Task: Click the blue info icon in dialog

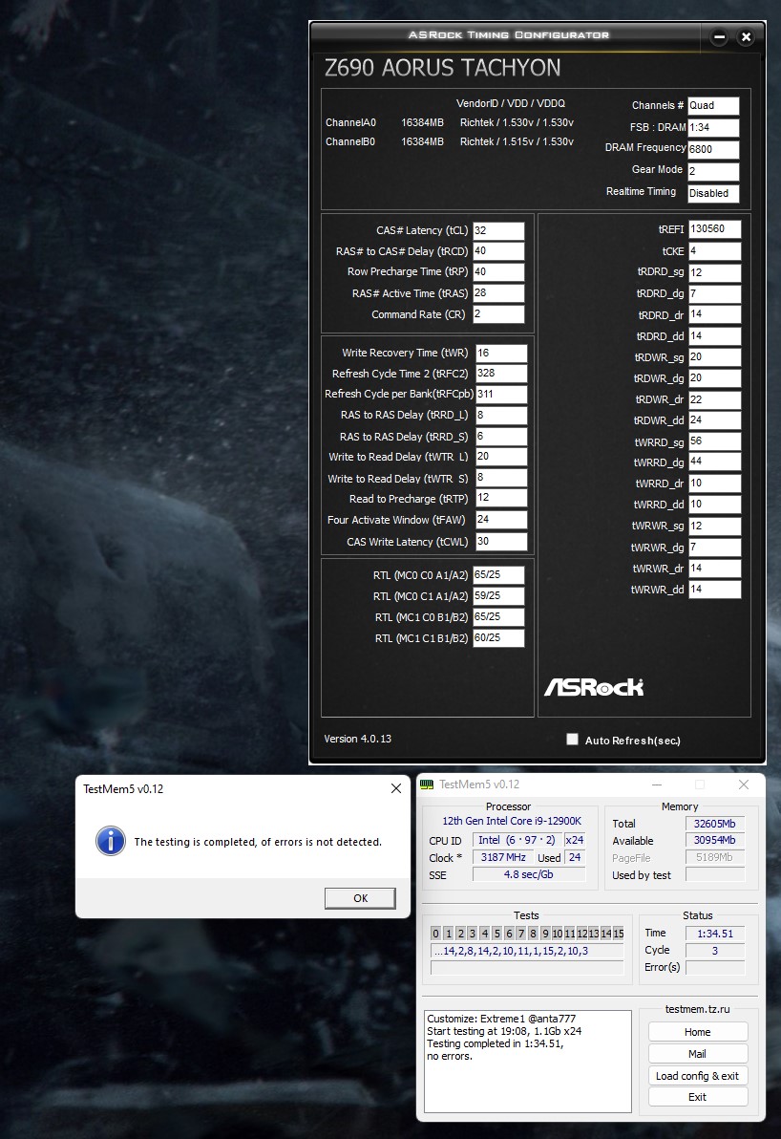Action: [111, 841]
